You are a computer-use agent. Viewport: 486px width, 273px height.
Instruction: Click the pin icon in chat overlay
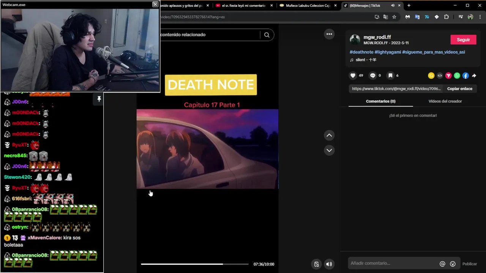[x=99, y=99]
